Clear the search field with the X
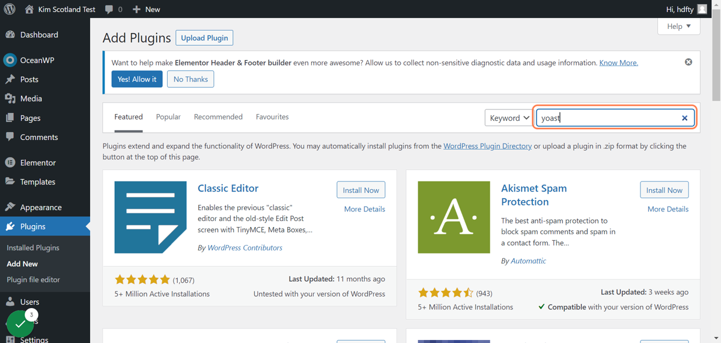 point(684,118)
